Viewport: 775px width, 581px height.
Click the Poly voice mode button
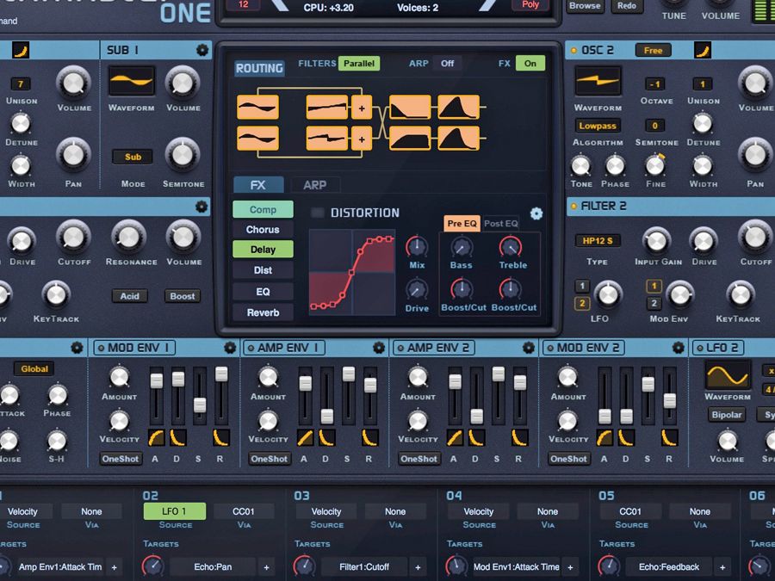click(x=530, y=5)
